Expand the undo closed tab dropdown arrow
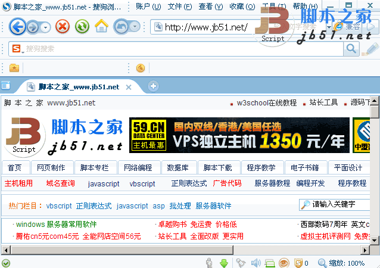380x268 pixels. click(x=135, y=26)
